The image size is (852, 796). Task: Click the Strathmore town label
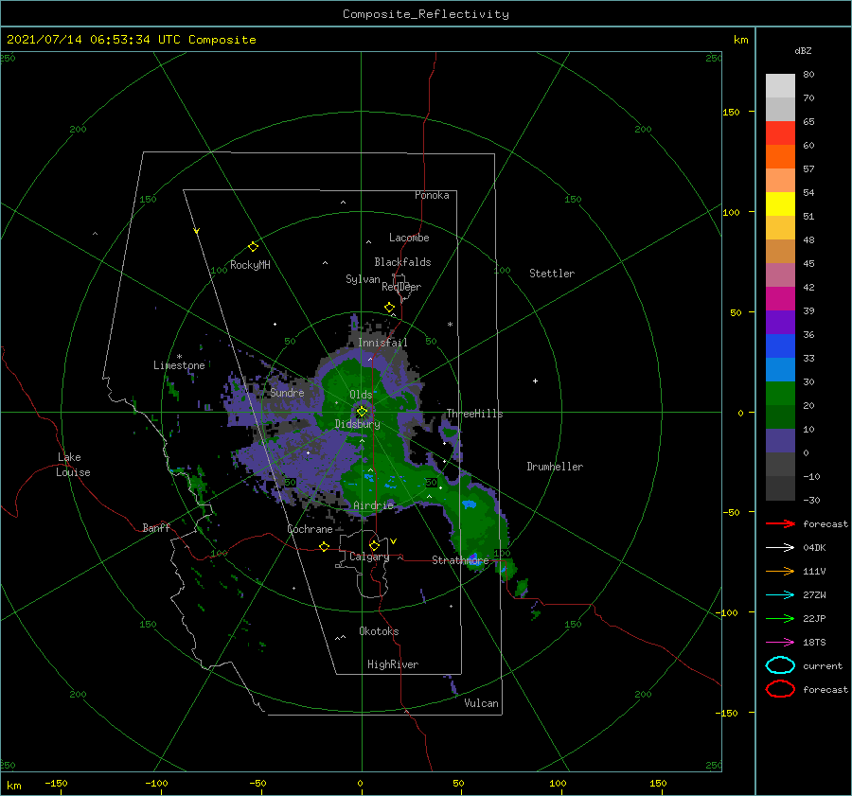click(460, 560)
